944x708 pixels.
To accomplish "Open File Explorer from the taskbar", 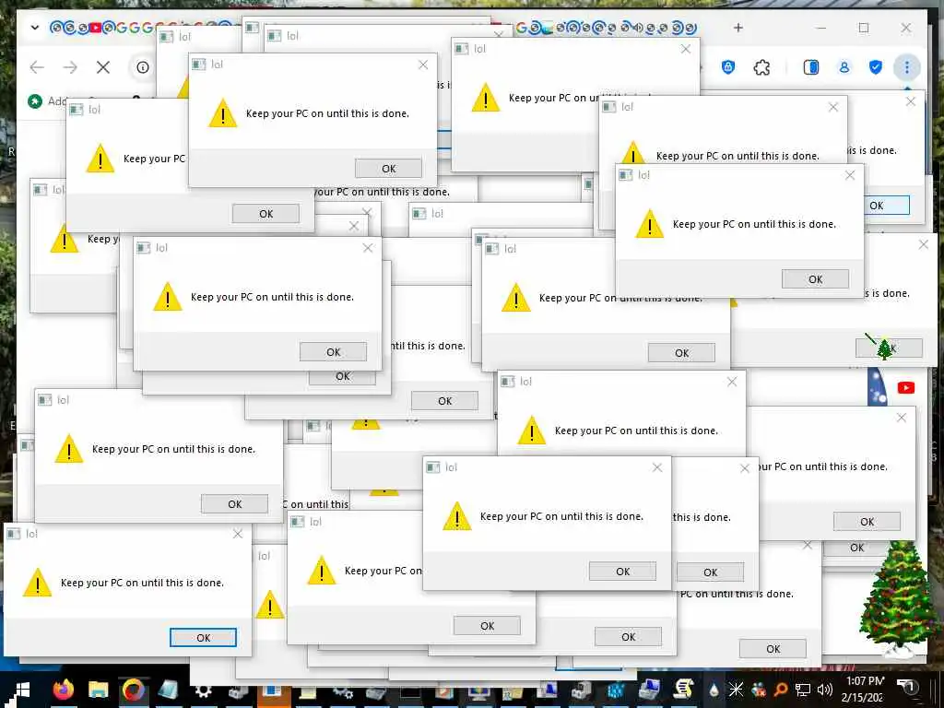I will click(98, 690).
